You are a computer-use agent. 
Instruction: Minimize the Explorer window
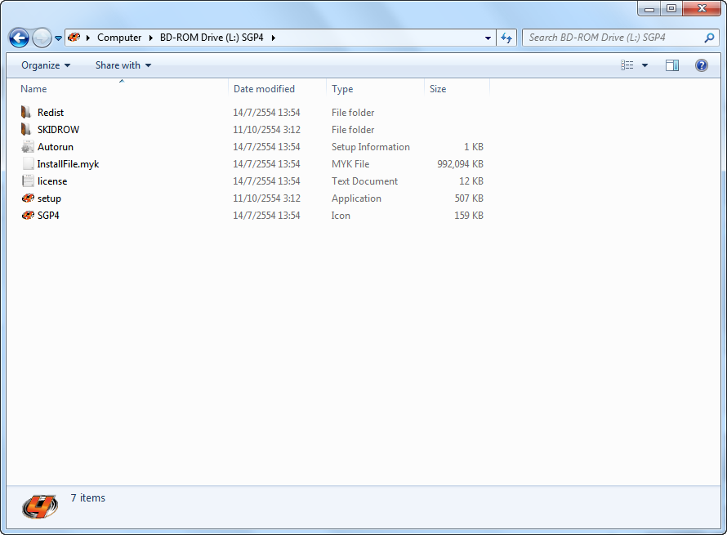tap(649, 8)
